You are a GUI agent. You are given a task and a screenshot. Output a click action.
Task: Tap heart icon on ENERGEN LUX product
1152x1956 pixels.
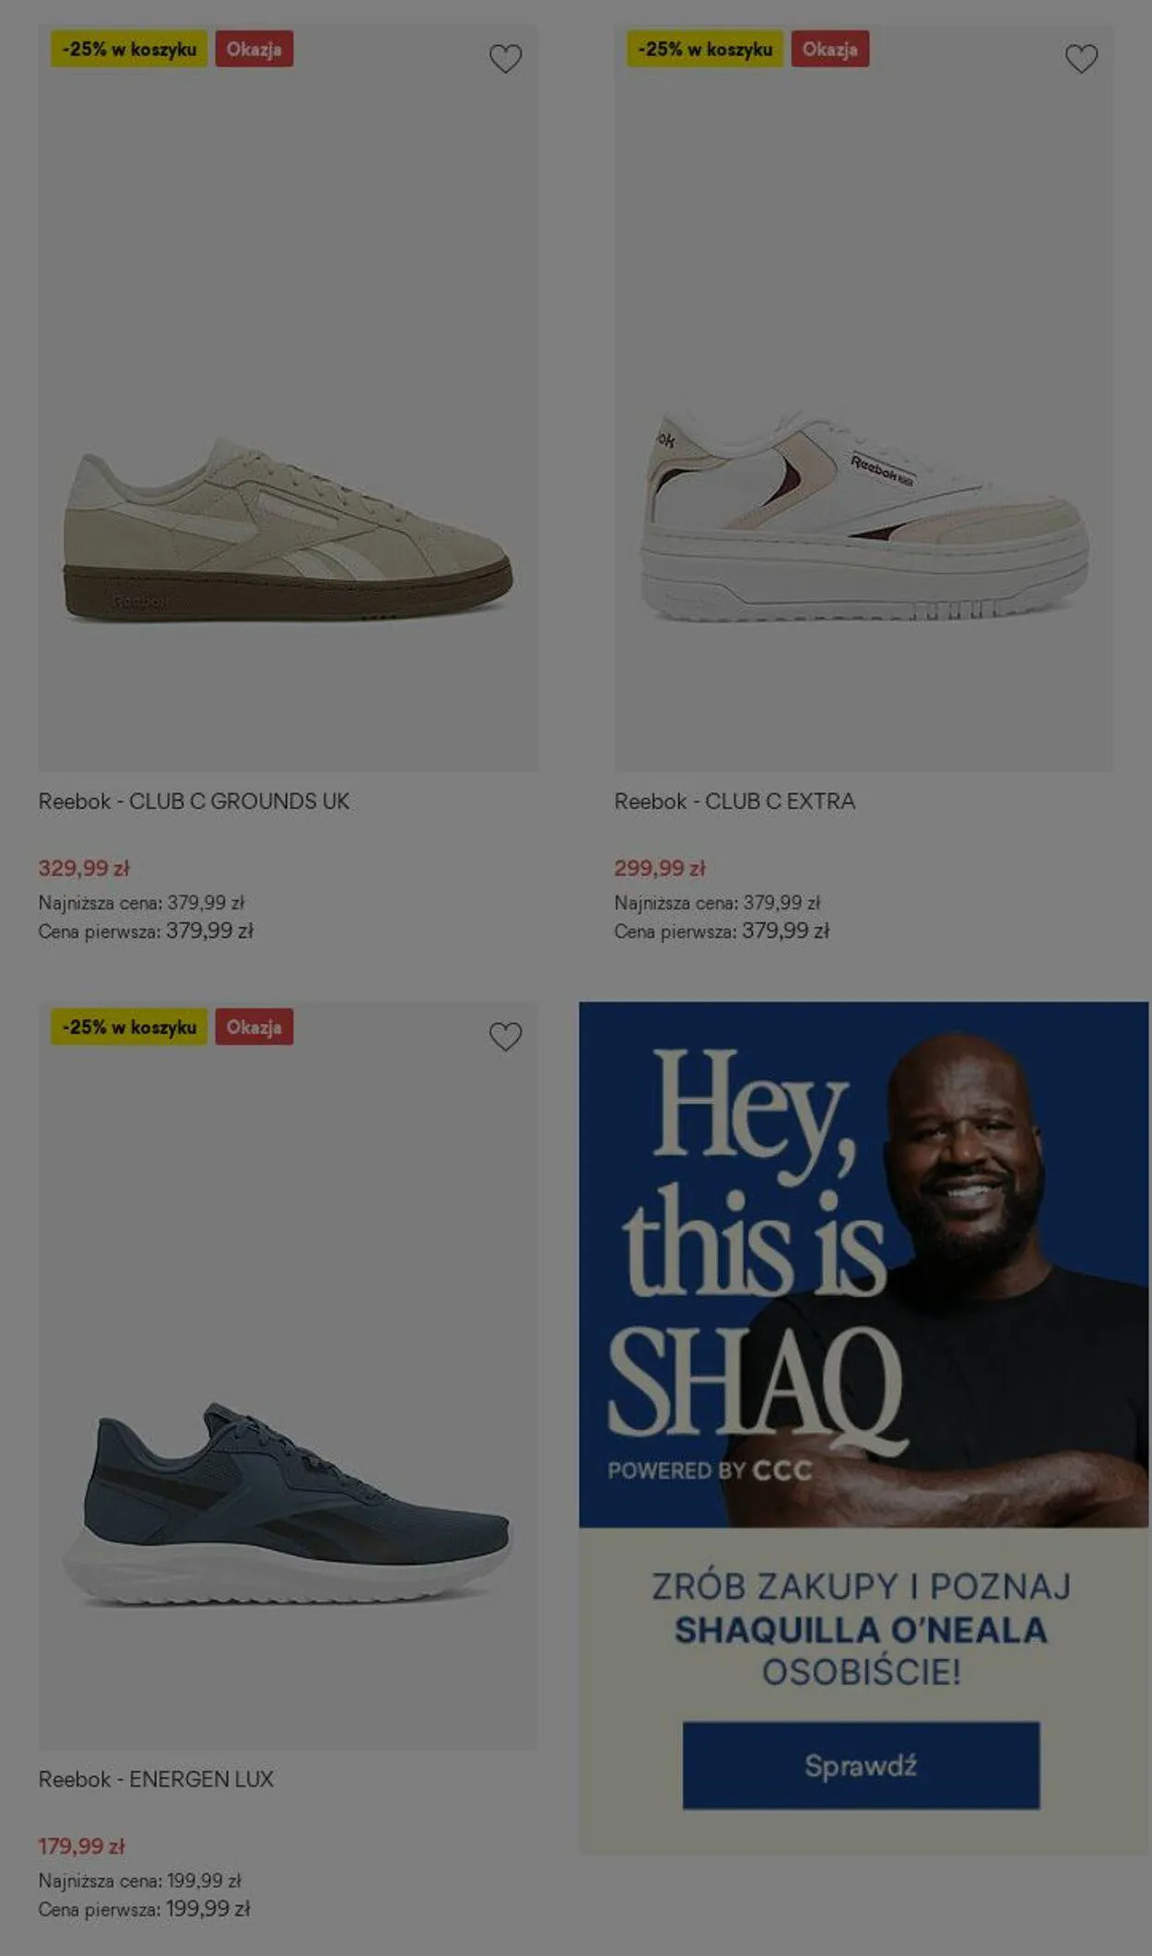[505, 1037]
